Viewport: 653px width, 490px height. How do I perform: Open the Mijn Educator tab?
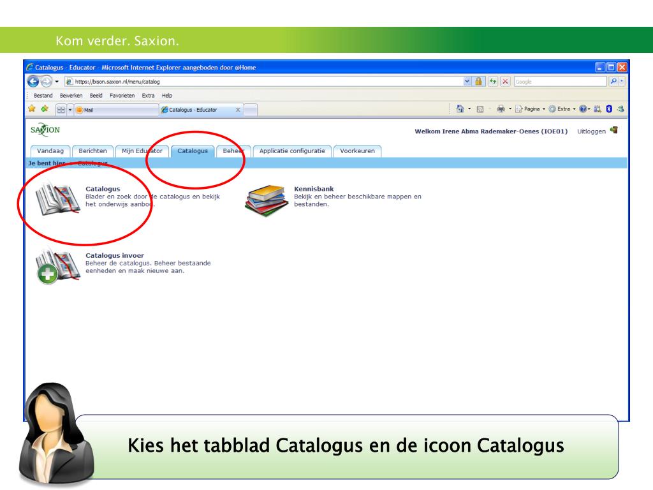click(x=142, y=151)
